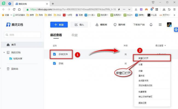Click the lightning speed-mode icon in address bar
This screenshot has height=109, width=178.
point(119,9)
